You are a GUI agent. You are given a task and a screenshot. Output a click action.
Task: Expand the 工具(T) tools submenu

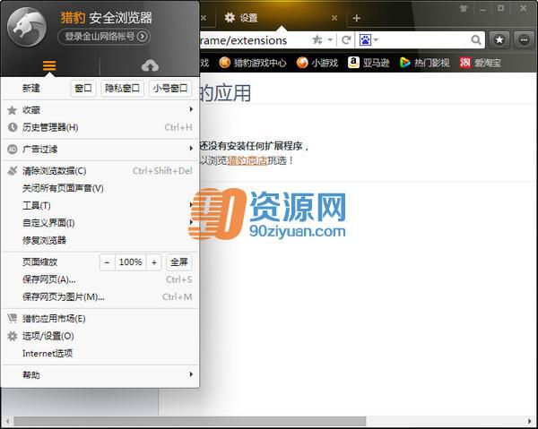coord(100,206)
